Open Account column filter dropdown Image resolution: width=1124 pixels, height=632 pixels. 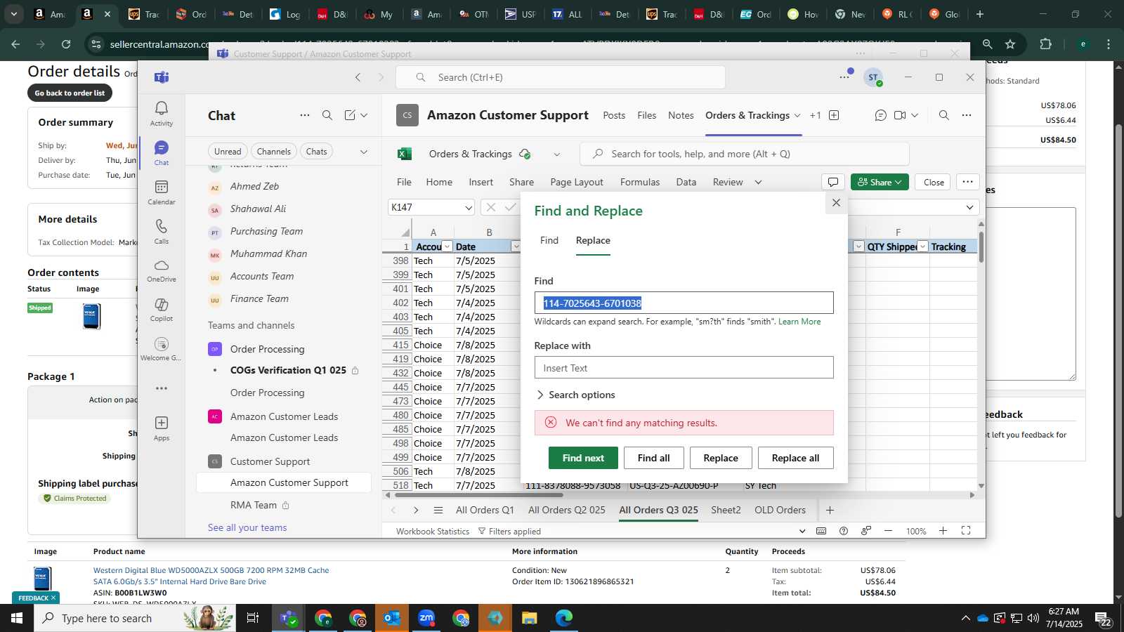point(447,246)
